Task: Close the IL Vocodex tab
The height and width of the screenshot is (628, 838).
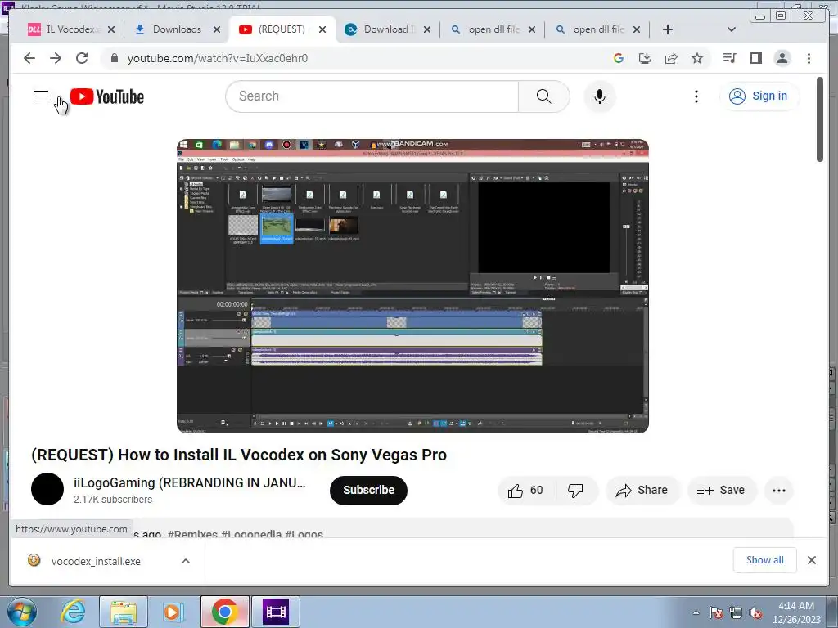Action: tap(111, 30)
